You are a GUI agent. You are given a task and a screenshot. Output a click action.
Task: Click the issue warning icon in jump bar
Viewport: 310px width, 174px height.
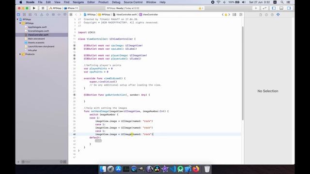[226, 14]
